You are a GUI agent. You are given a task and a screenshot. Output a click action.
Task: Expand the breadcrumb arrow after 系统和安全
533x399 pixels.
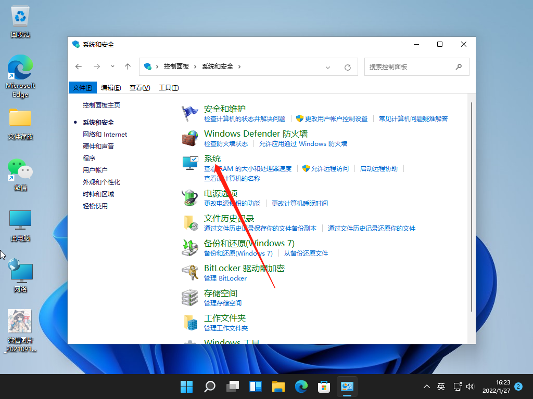[239, 66]
